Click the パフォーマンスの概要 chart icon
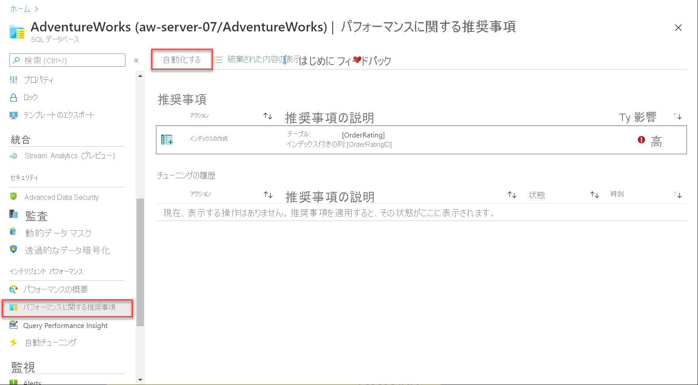Screen dimensions: 698x385 point(14,289)
